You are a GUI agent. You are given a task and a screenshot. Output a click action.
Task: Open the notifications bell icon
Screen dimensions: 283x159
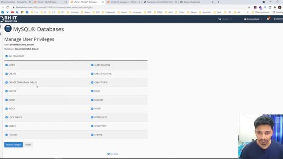click(268, 19)
